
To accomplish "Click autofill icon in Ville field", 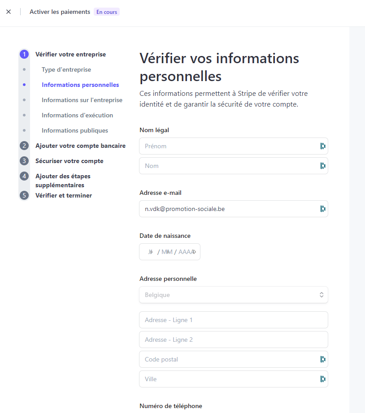I will [323, 379].
